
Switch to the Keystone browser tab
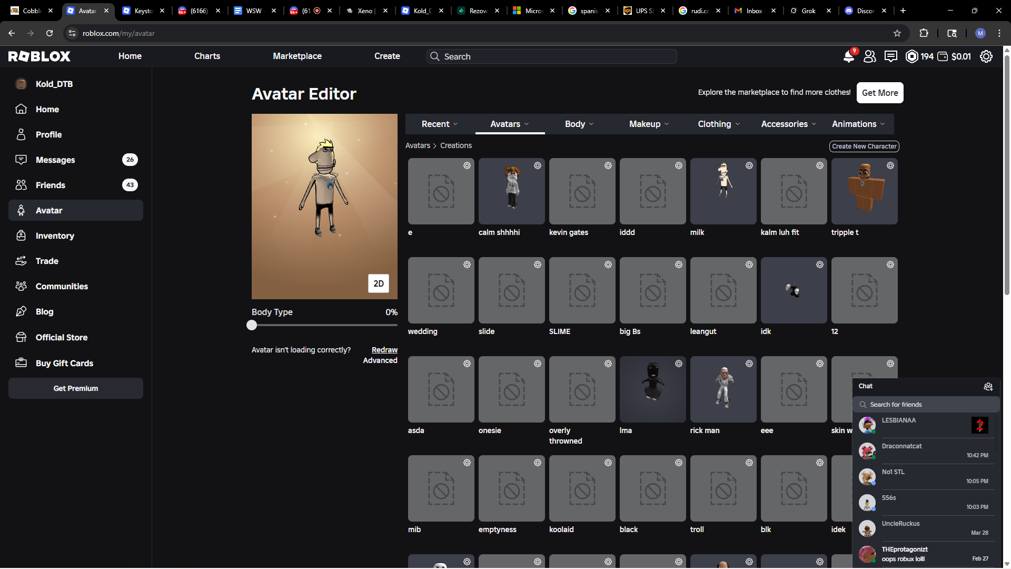point(143,11)
